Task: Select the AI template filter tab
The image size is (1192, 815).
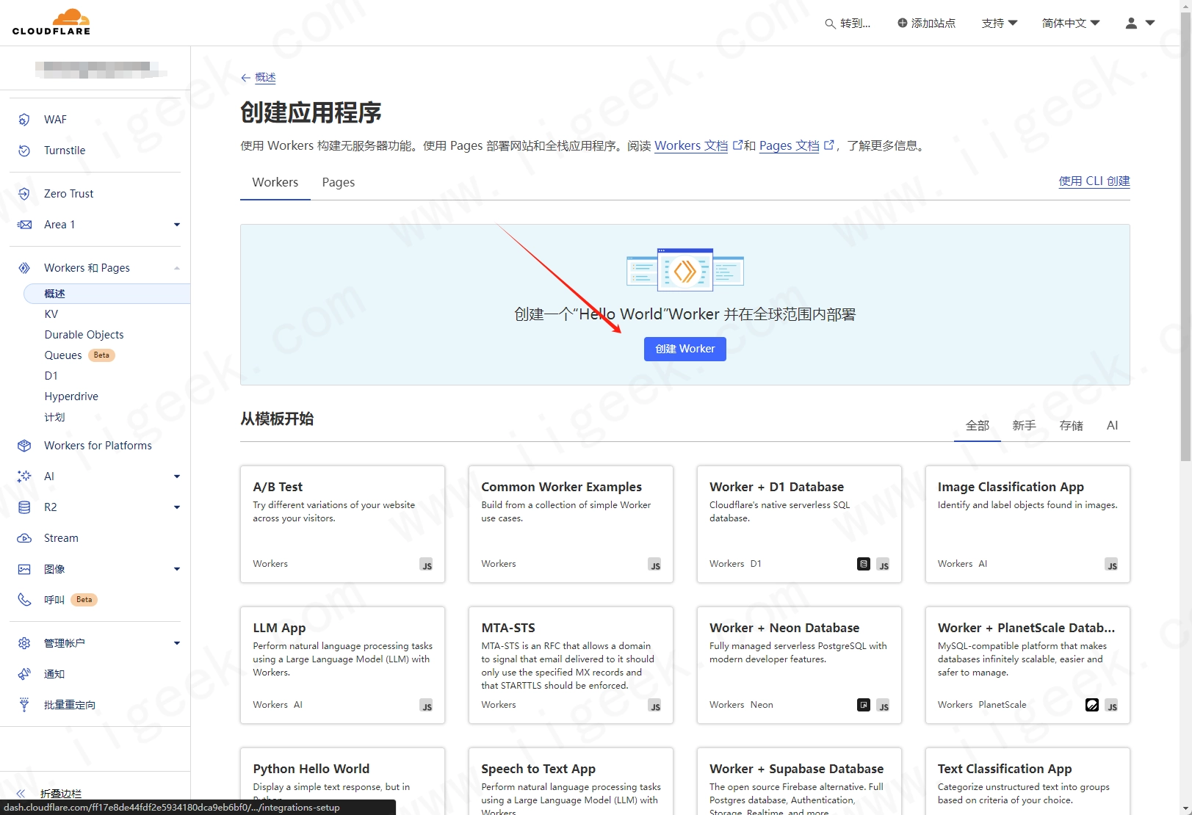Action: pos(1112,426)
